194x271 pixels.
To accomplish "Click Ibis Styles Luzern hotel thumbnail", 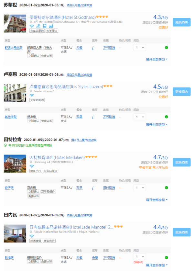I will [15, 93].
